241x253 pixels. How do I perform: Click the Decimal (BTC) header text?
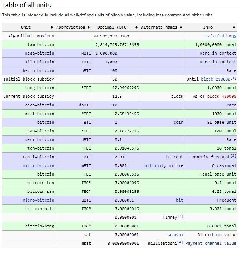(113, 27)
